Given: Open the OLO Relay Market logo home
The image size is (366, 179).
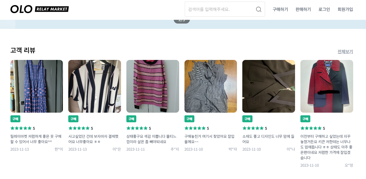Looking at the screenshot, I should (40, 9).
